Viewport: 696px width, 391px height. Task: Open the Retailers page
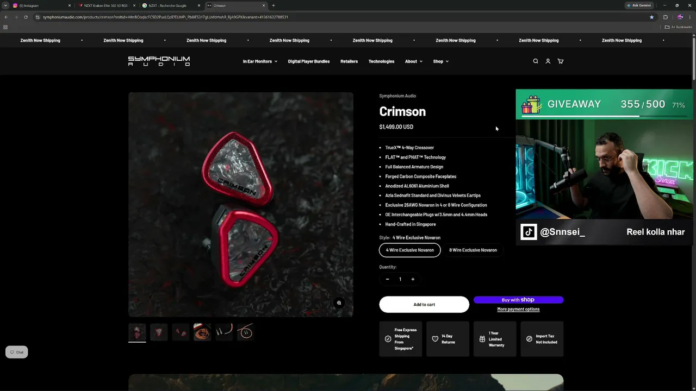pyautogui.click(x=349, y=61)
